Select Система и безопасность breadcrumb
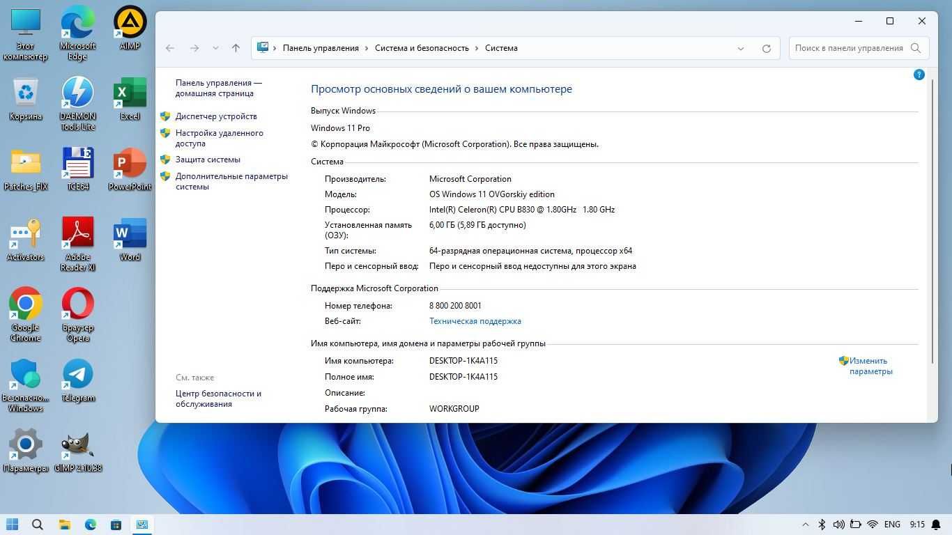 pyautogui.click(x=422, y=48)
